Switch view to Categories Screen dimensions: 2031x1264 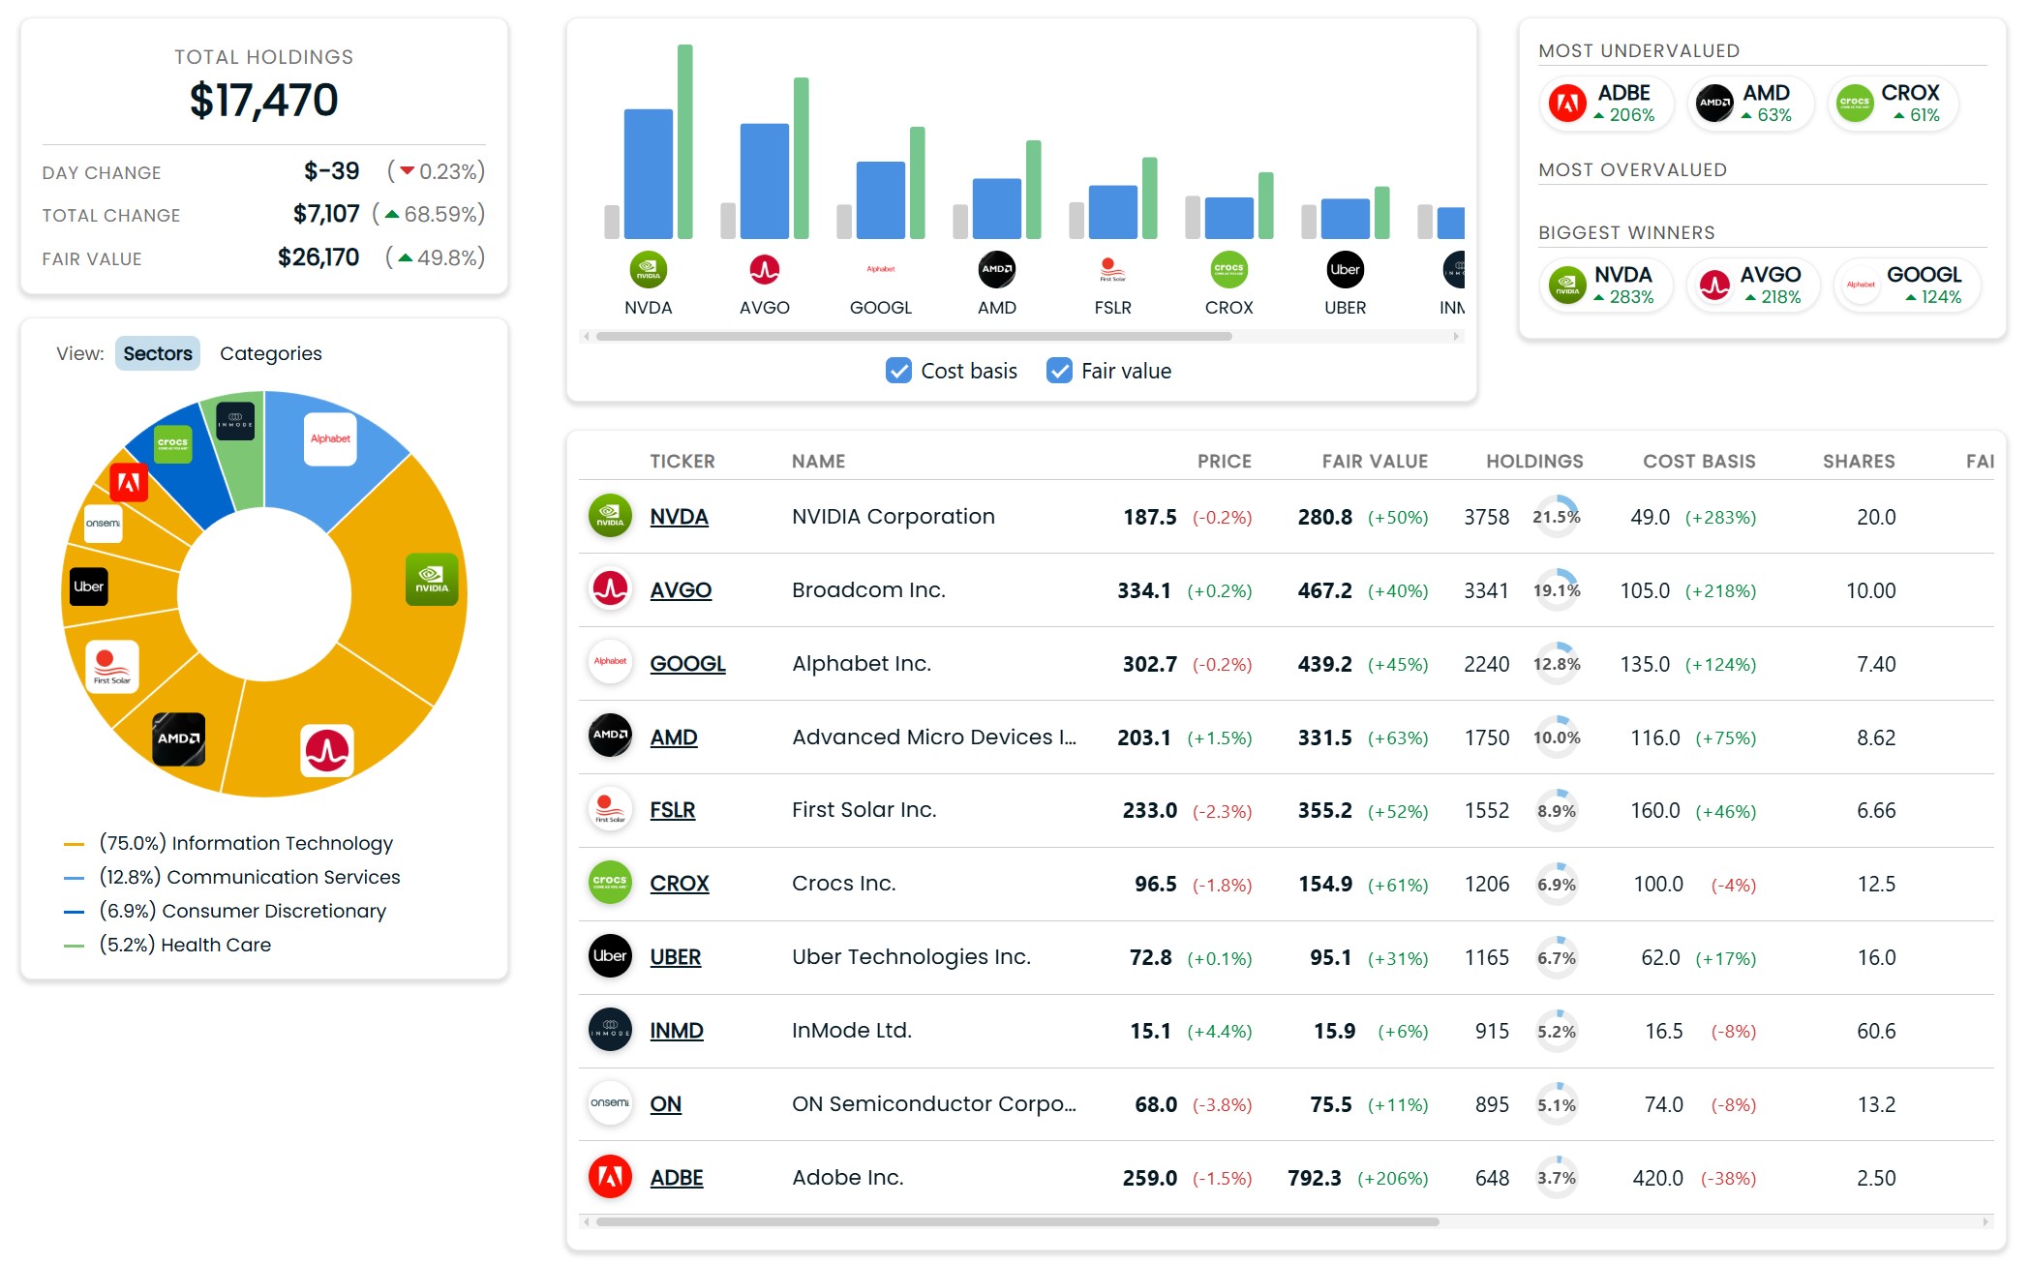point(271,353)
